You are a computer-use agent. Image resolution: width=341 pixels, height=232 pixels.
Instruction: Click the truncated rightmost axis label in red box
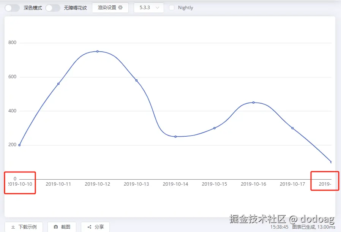pos(325,183)
